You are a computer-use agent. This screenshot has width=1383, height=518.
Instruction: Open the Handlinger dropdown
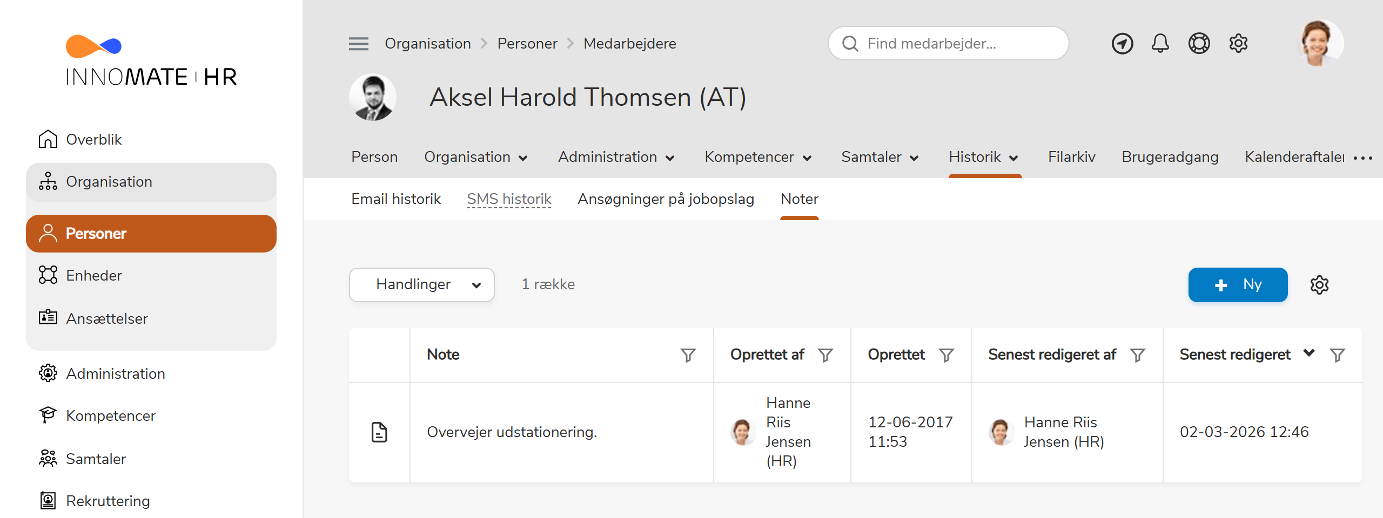click(421, 284)
